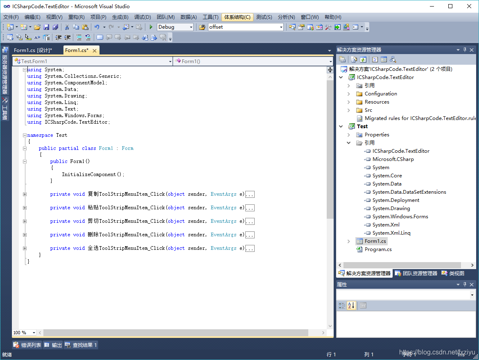479x360 pixels.
Task: Click the Solution Explorer toolbar icon
Action: (292, 27)
